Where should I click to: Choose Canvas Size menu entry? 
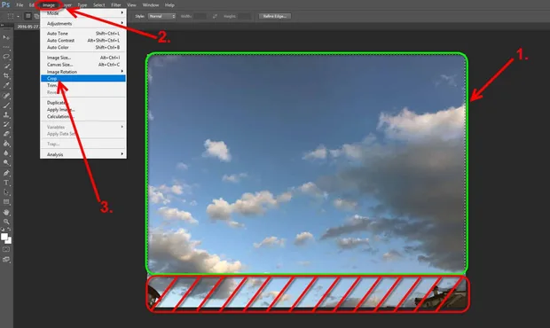[82, 65]
